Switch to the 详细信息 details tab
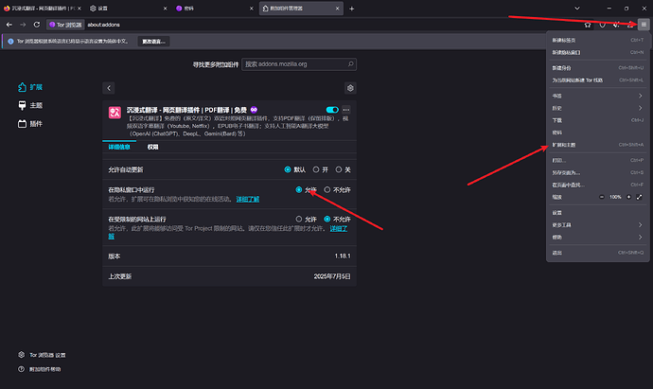 click(119, 147)
